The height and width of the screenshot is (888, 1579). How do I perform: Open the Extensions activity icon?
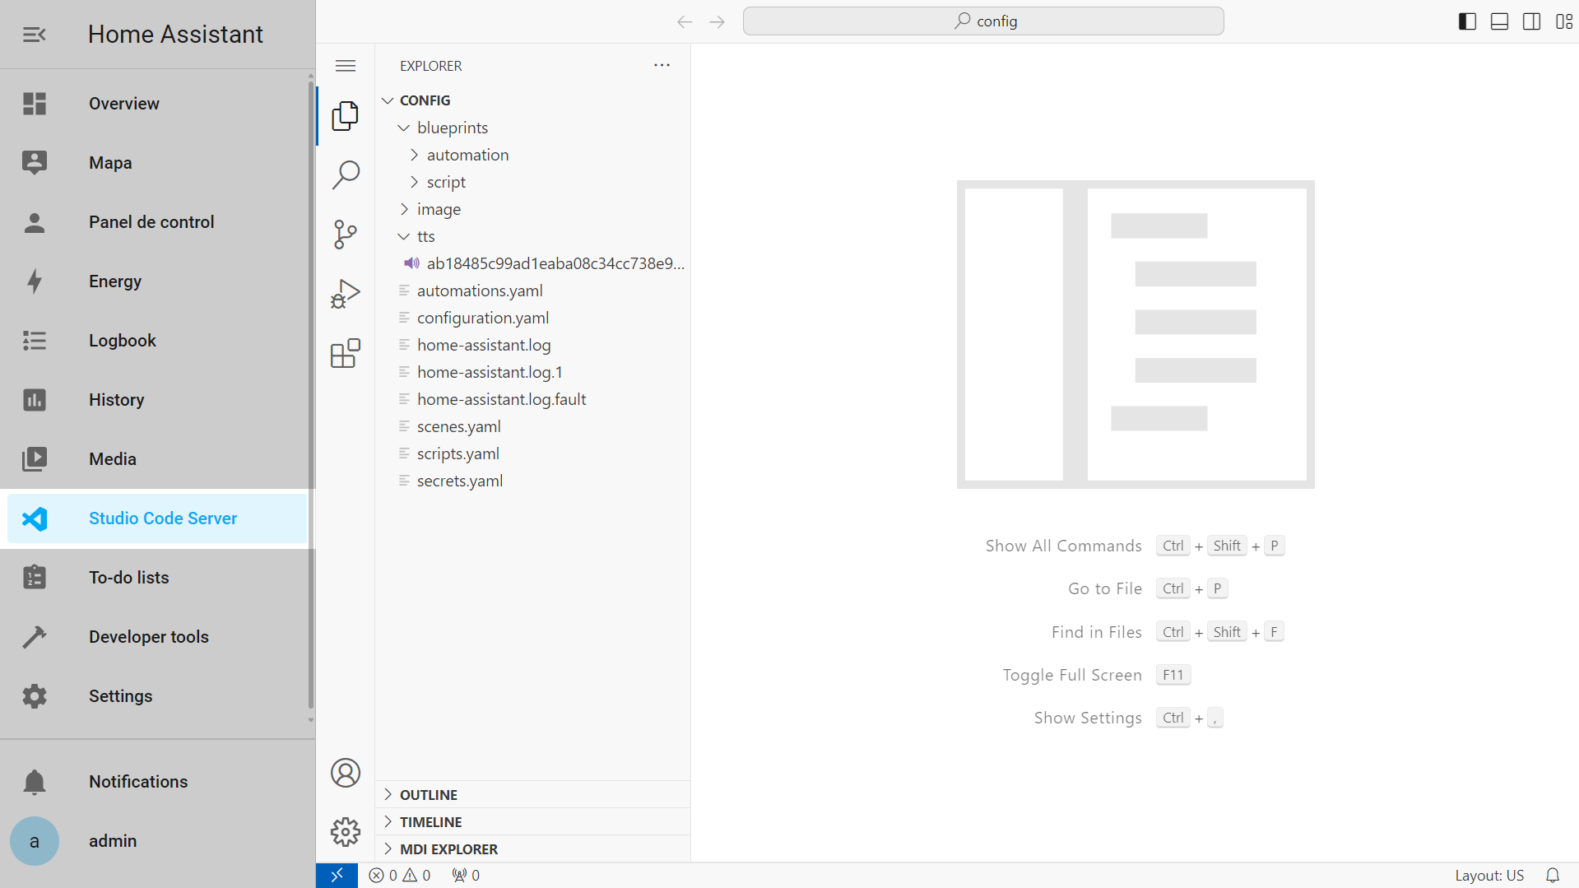346,353
